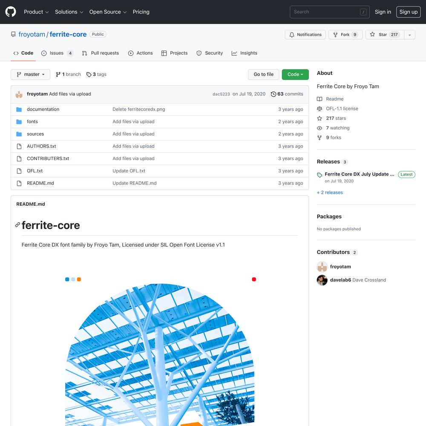Click the tag icon beside 3 tags

click(89, 75)
